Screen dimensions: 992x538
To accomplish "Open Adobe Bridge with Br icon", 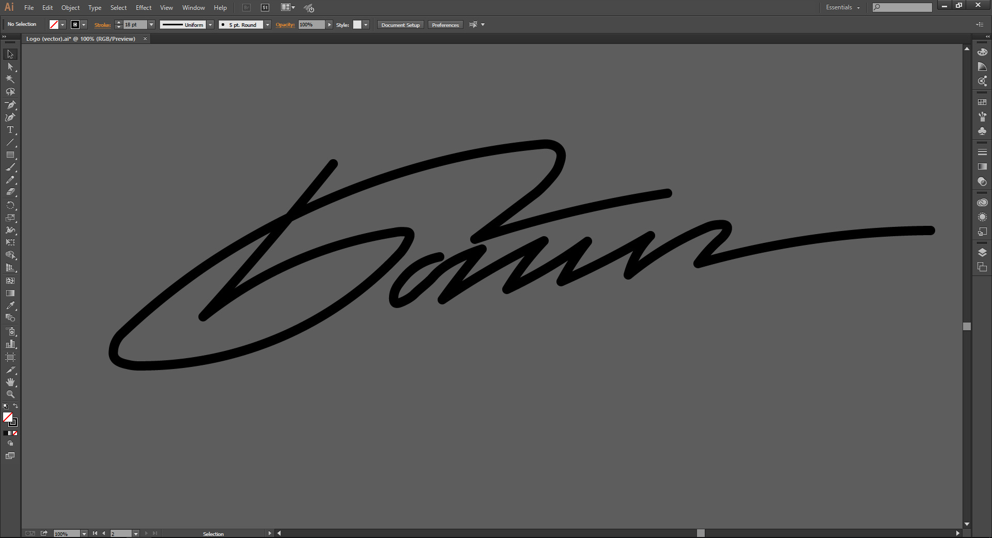I will click(246, 8).
